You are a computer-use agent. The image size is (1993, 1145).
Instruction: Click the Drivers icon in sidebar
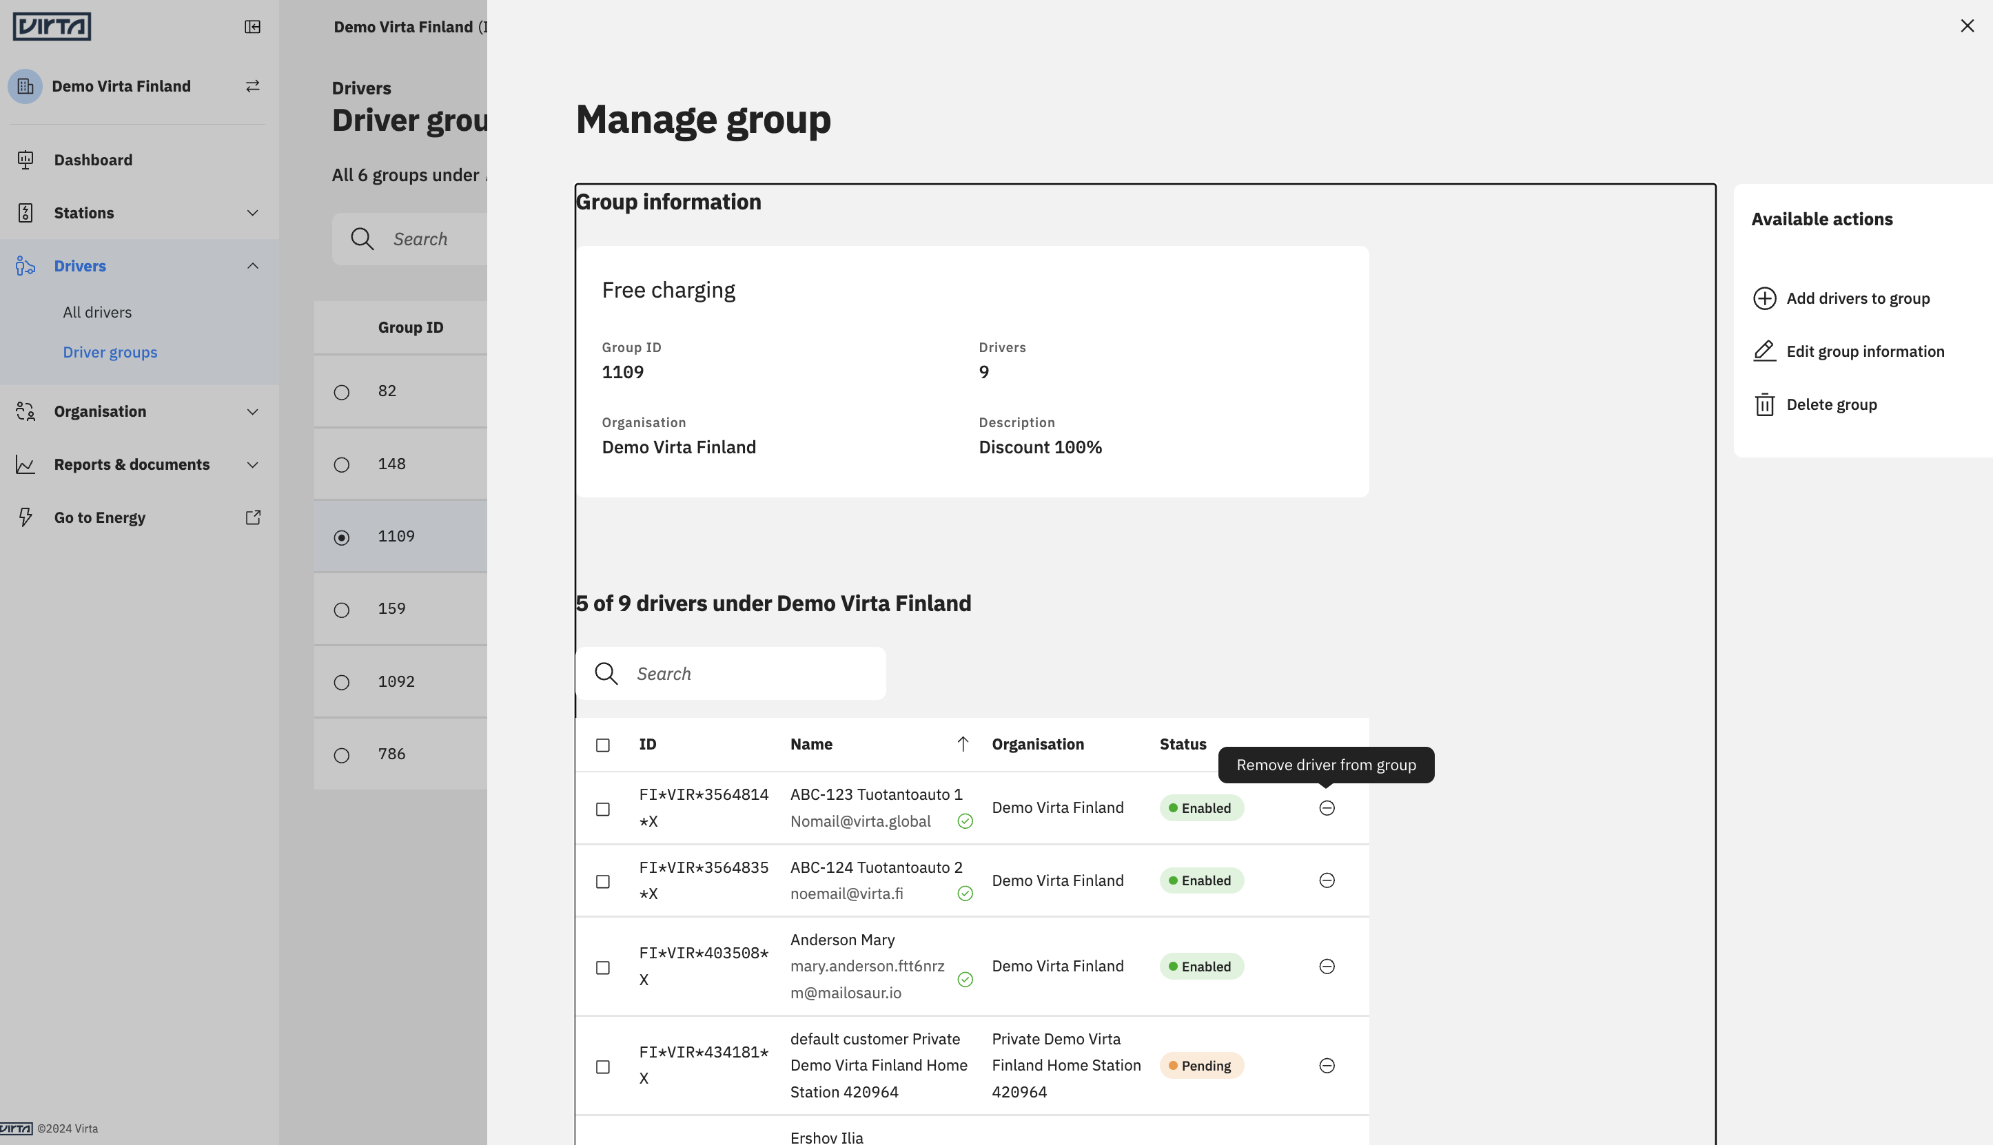pyautogui.click(x=25, y=266)
